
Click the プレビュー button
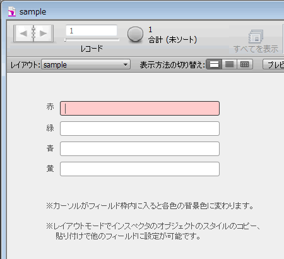(273, 64)
